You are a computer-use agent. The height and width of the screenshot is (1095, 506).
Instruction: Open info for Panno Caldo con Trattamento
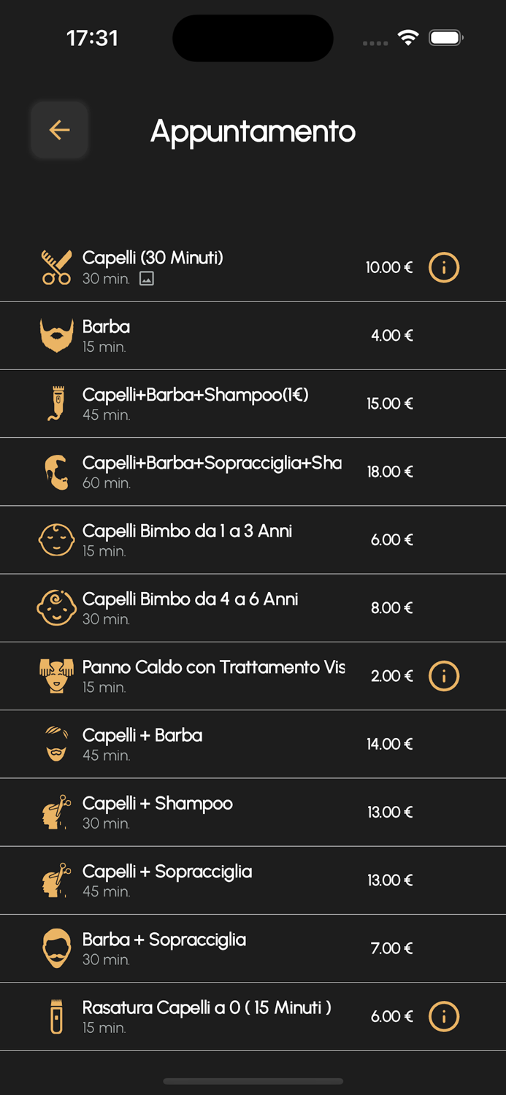click(443, 676)
